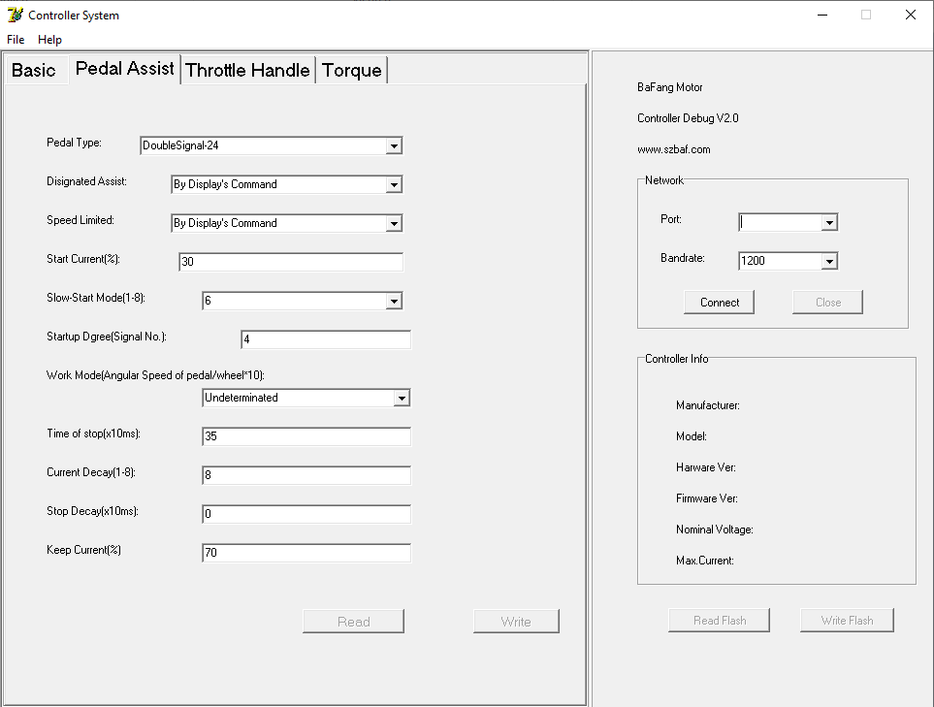Expand the Work Mode dropdown
The height and width of the screenshot is (707, 934).
[x=401, y=399]
